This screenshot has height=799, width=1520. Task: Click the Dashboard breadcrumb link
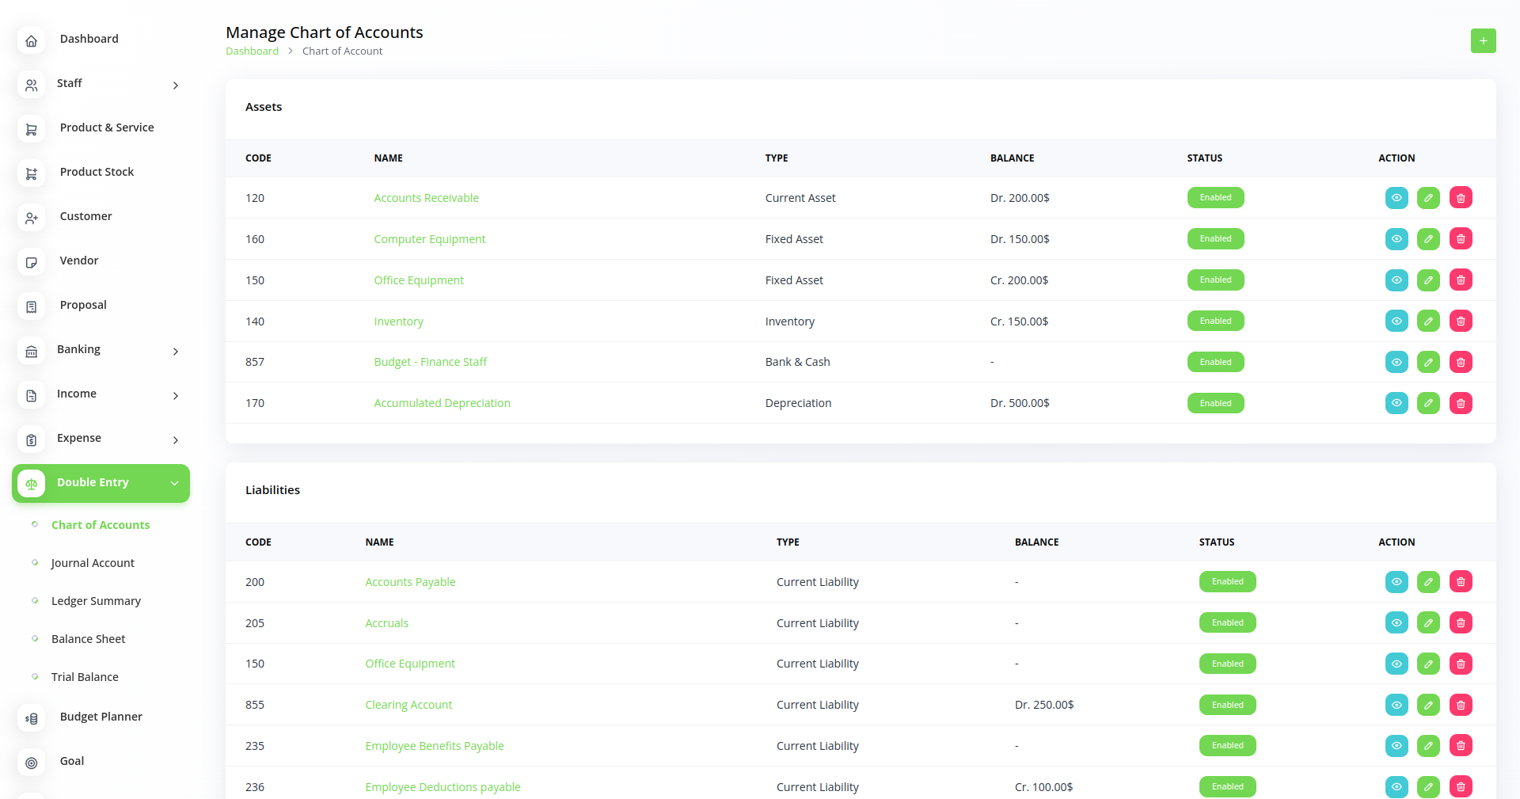coord(252,51)
